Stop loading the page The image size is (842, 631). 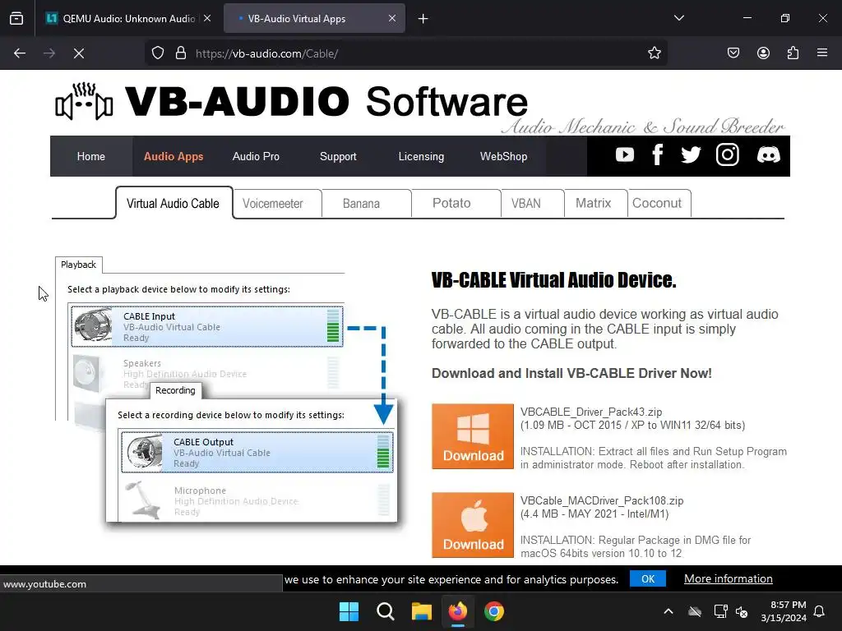(79, 53)
